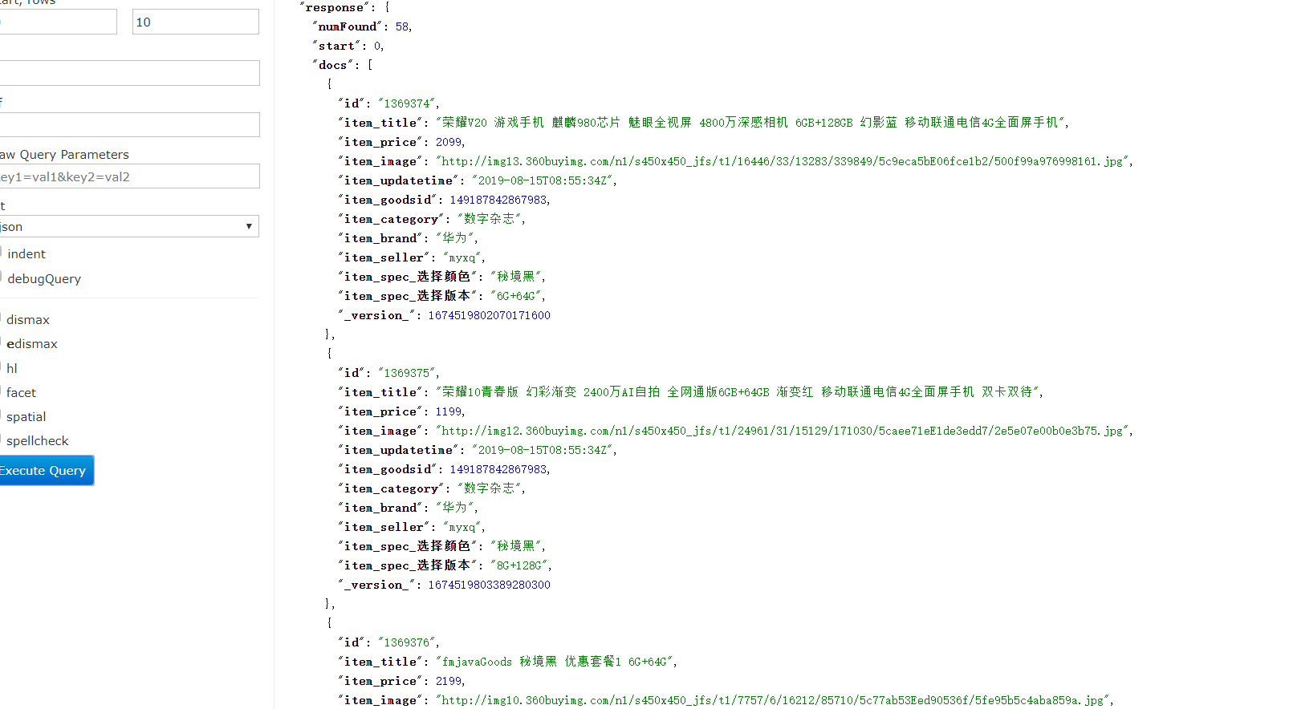Click item_updatetime value in record 1369374
This screenshot has height=709, width=1289.
(x=543, y=180)
